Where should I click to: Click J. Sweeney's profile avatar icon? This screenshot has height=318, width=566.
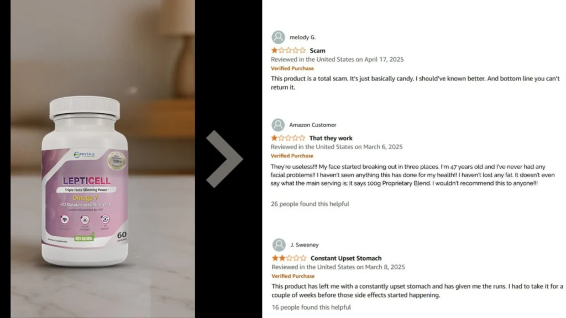pos(279,245)
